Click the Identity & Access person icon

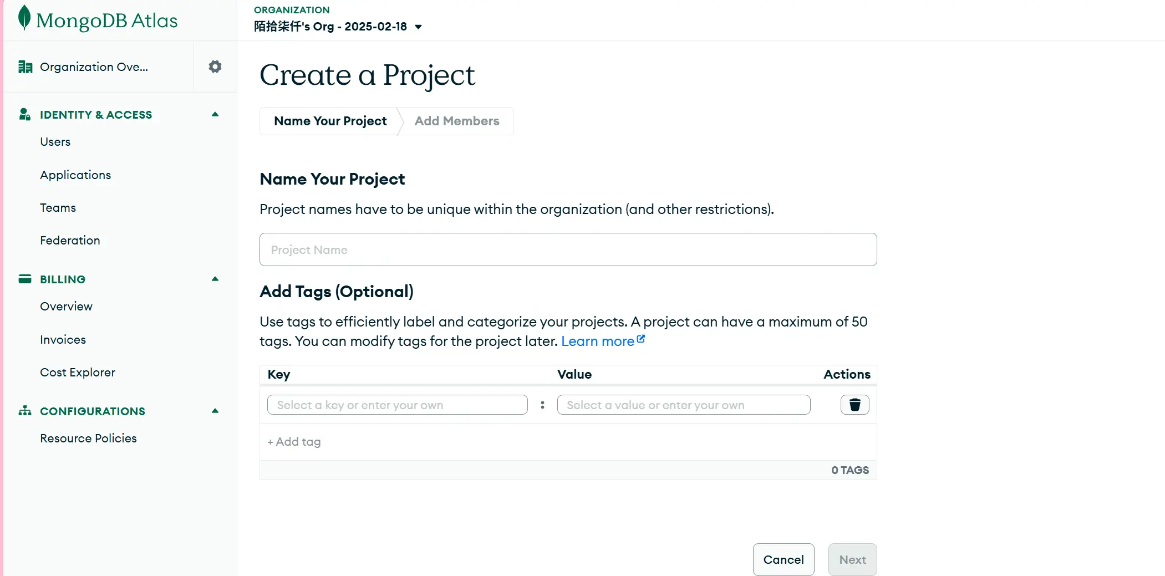[24, 115]
